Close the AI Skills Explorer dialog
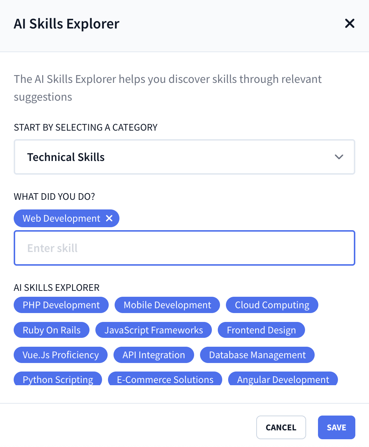 349,23
